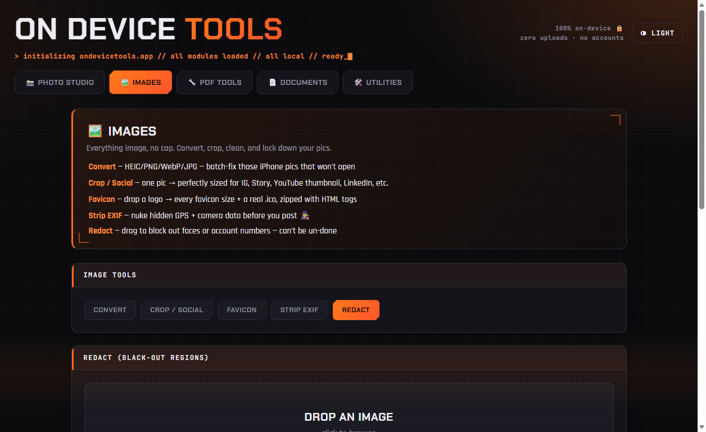Viewport: 706px width, 432px height.
Task: Click the Drop an Image upload area
Action: [x=349, y=408]
